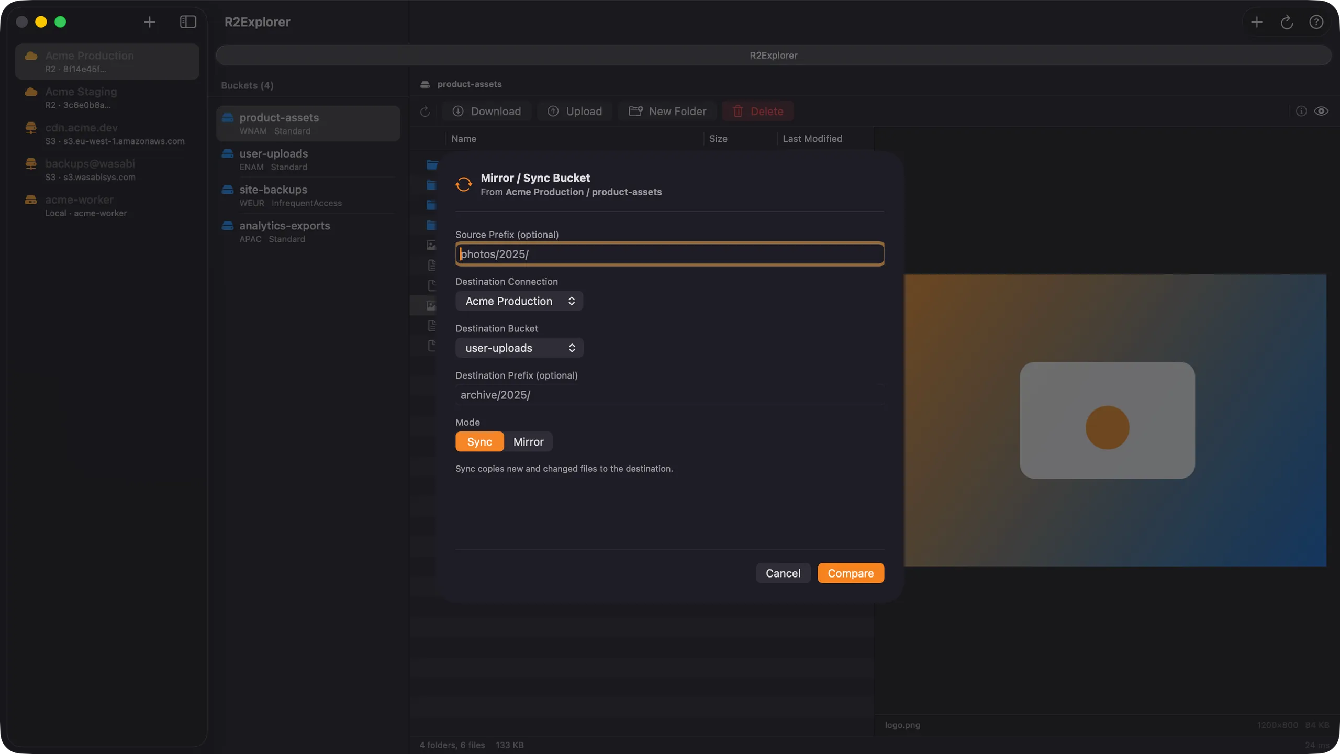Select the site-backups bucket
Screen dimensions: 1340x754
point(308,195)
